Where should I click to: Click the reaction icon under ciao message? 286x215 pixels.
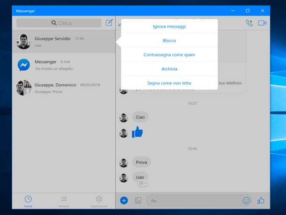pyautogui.click(x=143, y=183)
